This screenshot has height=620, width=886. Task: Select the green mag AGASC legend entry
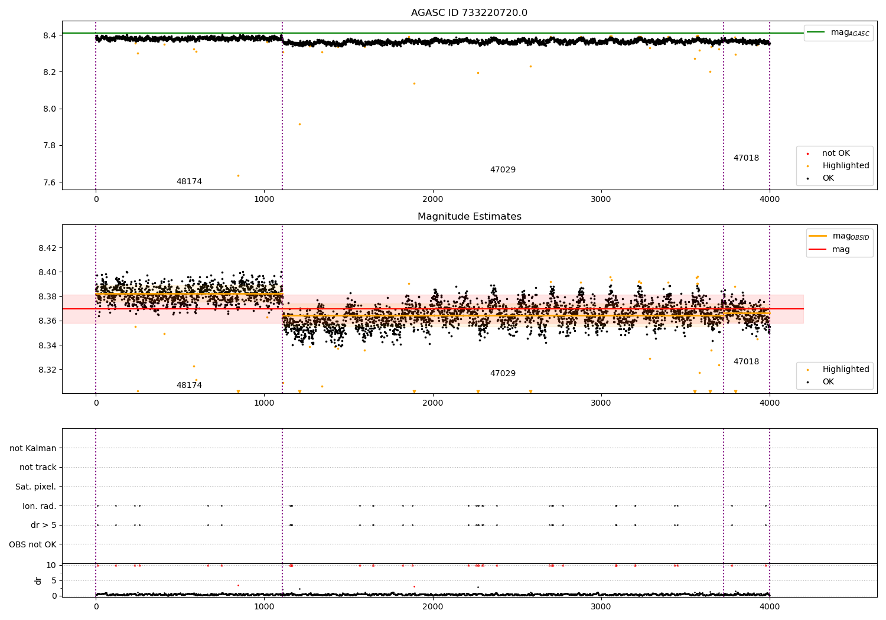pyautogui.click(x=838, y=32)
